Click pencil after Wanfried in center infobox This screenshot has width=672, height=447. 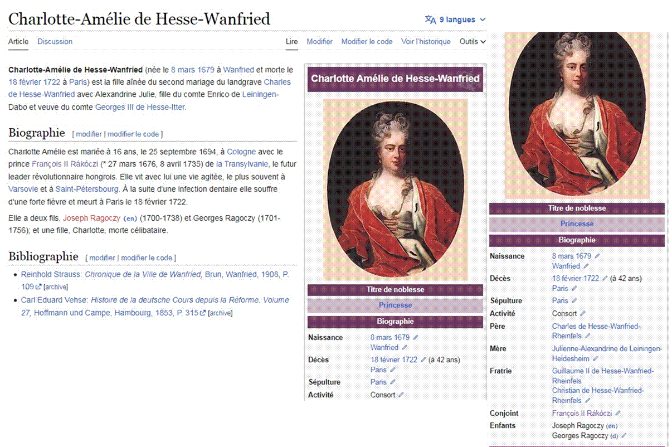point(404,347)
